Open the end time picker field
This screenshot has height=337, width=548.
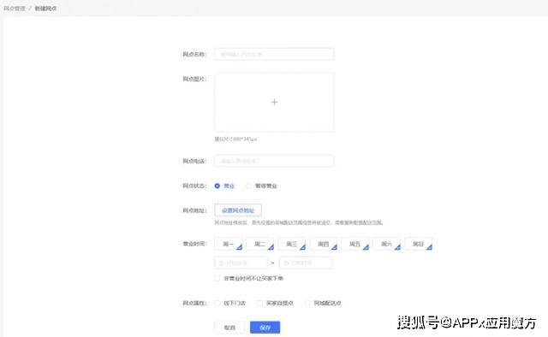click(306, 263)
